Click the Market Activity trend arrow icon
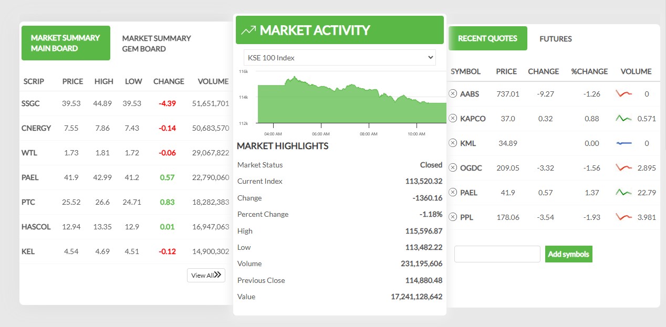 tap(248, 30)
